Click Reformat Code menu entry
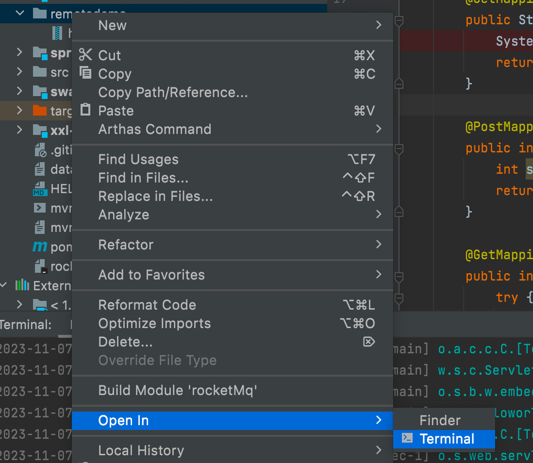The image size is (533, 463). point(147,305)
